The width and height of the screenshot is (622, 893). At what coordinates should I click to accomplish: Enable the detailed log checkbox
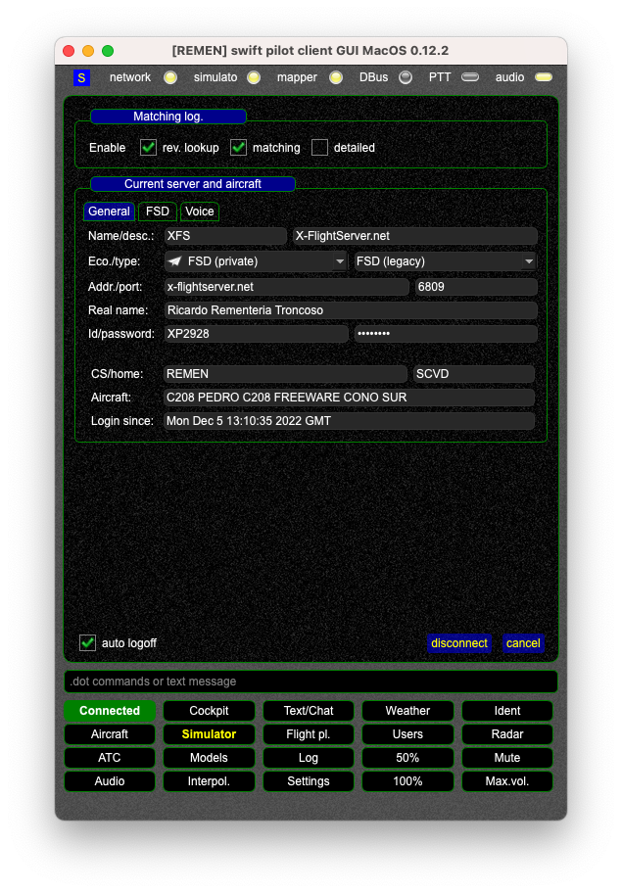(319, 148)
